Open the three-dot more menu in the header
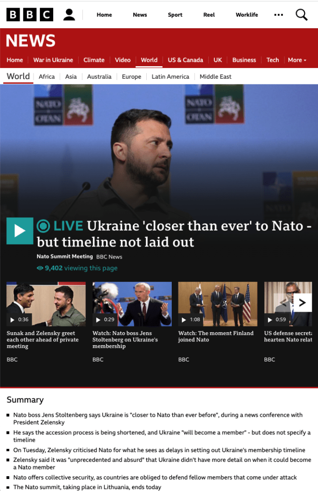The width and height of the screenshot is (318, 491). point(279,15)
